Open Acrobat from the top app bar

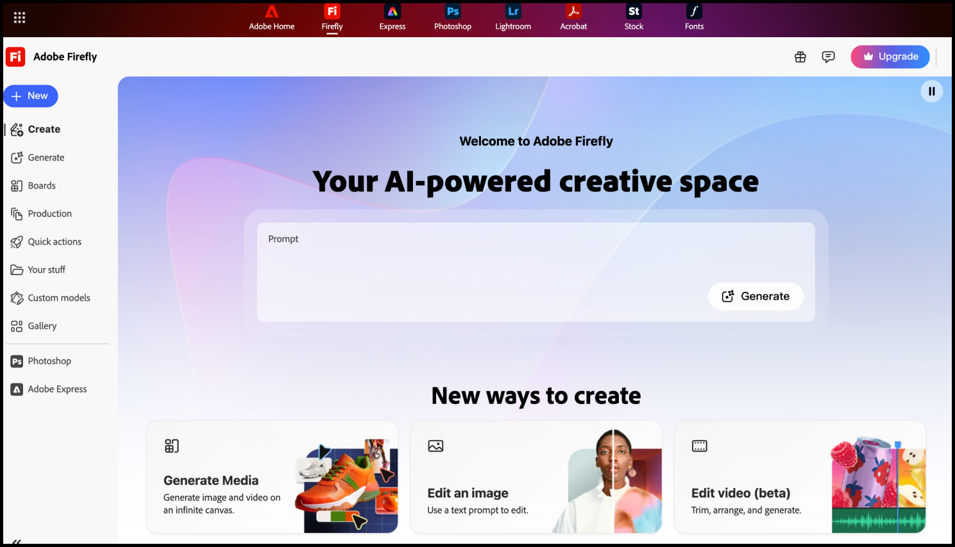(x=573, y=18)
